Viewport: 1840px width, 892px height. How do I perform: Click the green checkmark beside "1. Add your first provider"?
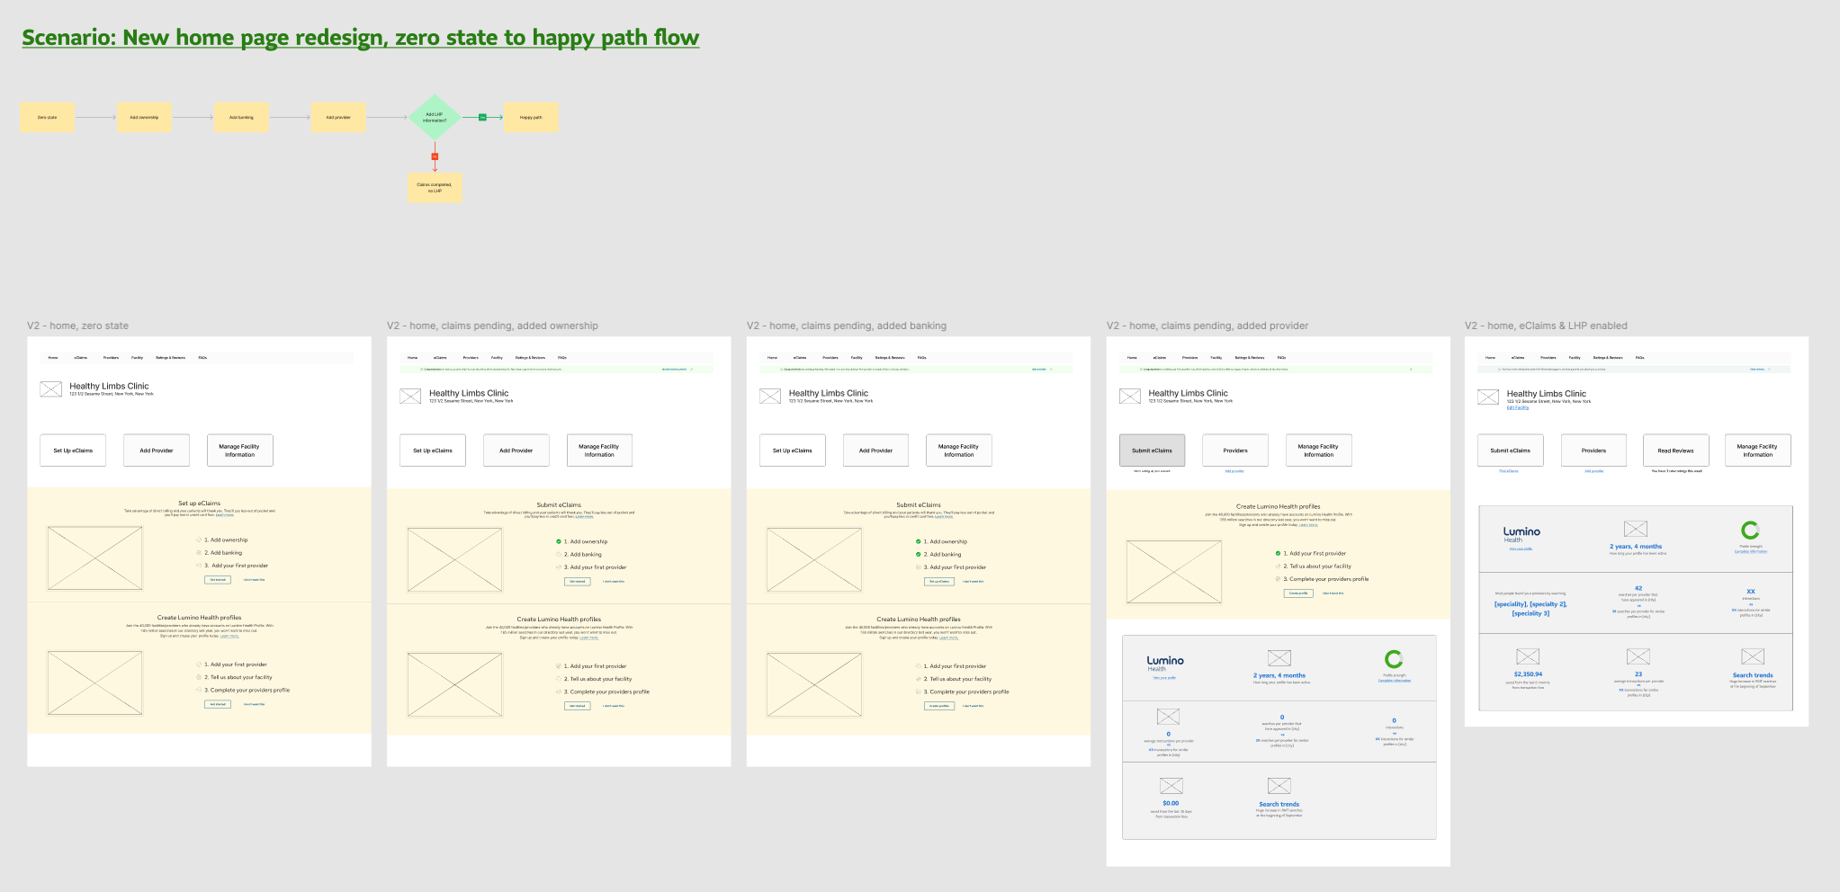pos(1279,554)
